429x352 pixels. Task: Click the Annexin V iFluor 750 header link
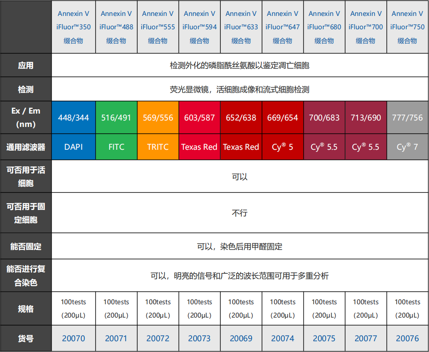point(407,27)
